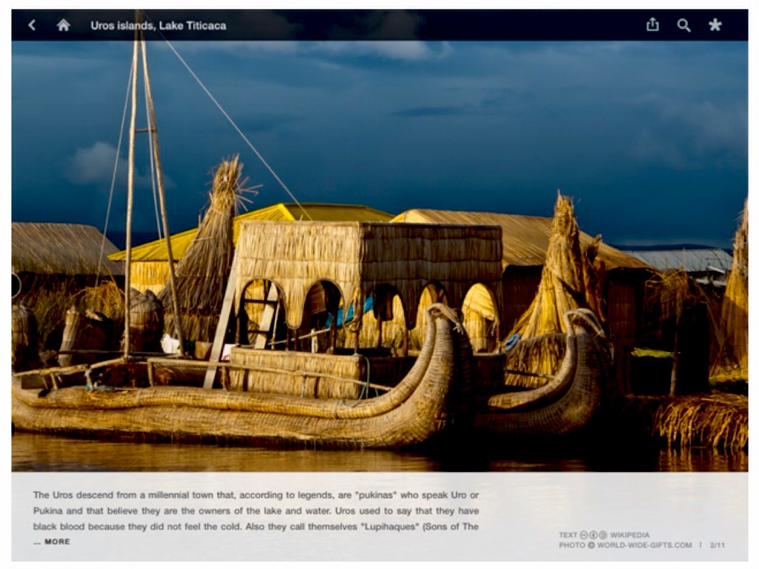Click the partial circle on photo's left edge
Screen dimensions: 759x569
pos(16,285)
